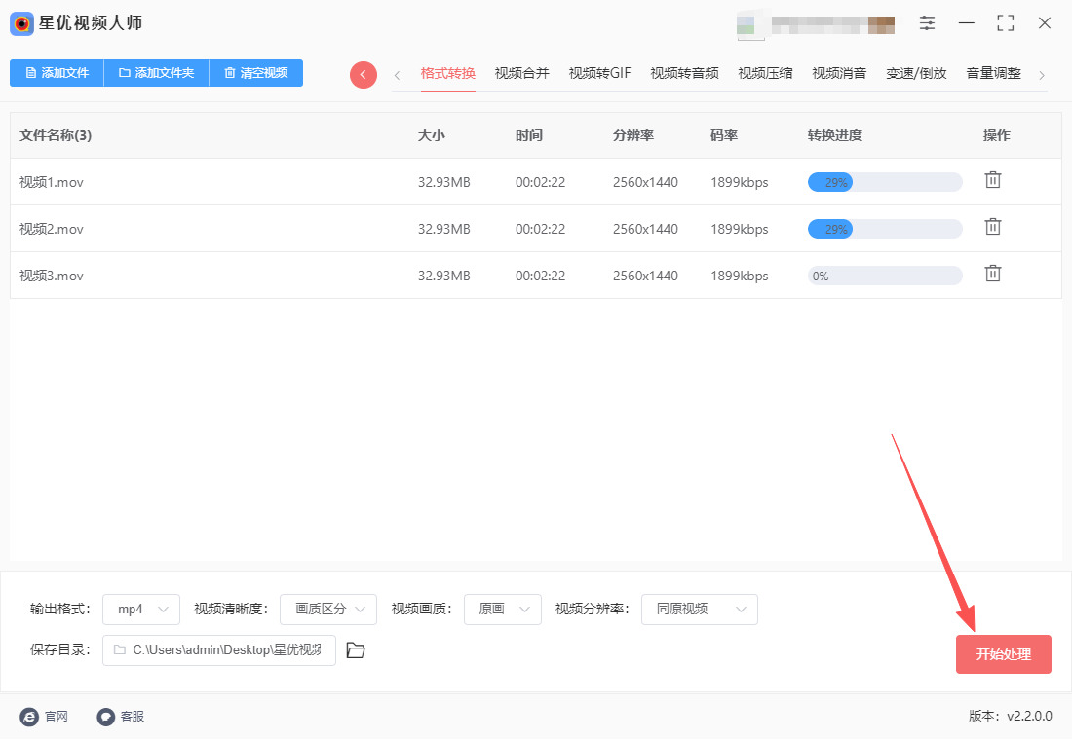This screenshot has width=1072, height=740.
Task: Expand the 视频画质 原画 dropdown
Action: (503, 610)
